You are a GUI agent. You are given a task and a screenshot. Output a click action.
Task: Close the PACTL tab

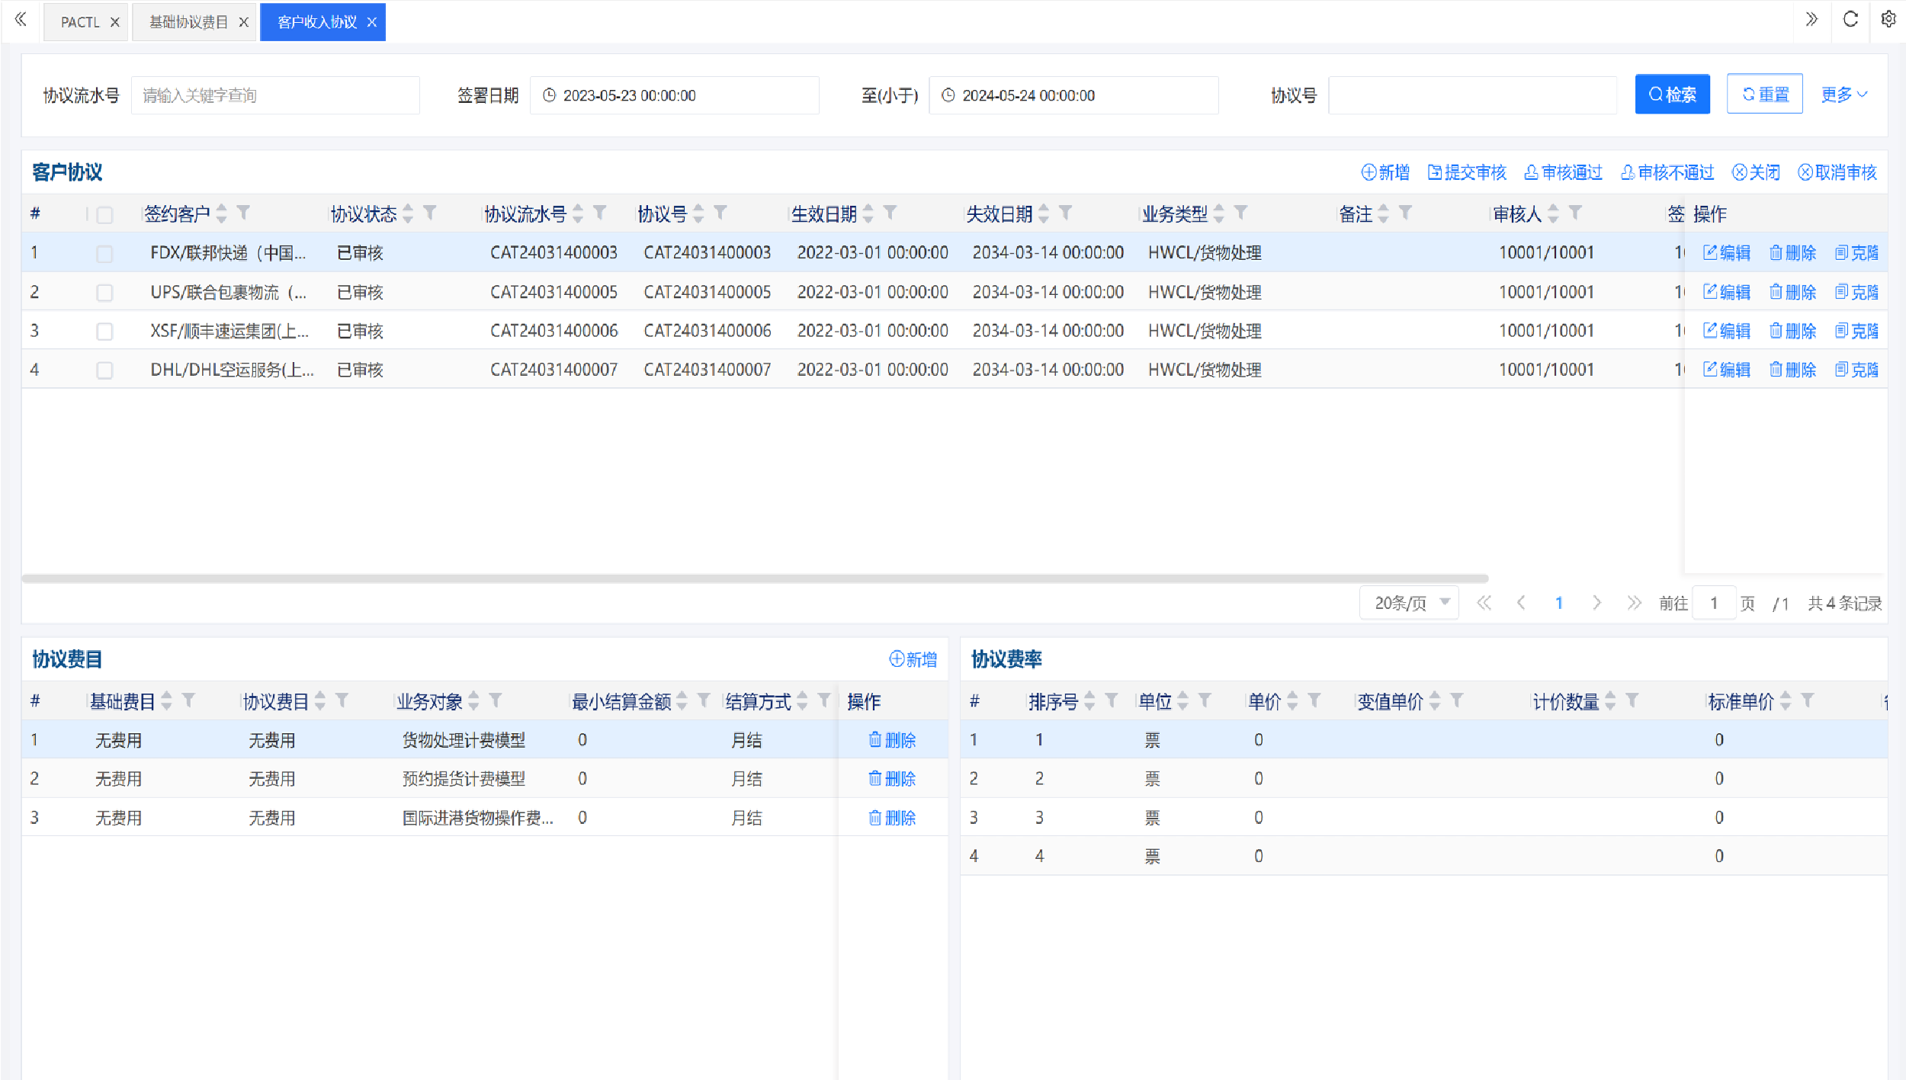tap(115, 22)
